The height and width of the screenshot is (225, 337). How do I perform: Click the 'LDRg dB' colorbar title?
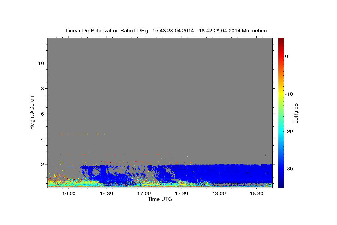(x=296, y=113)
